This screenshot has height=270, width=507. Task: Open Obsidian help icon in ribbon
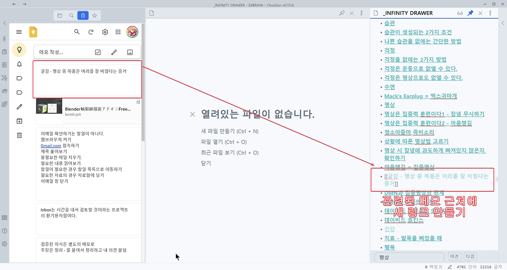tap(4, 231)
